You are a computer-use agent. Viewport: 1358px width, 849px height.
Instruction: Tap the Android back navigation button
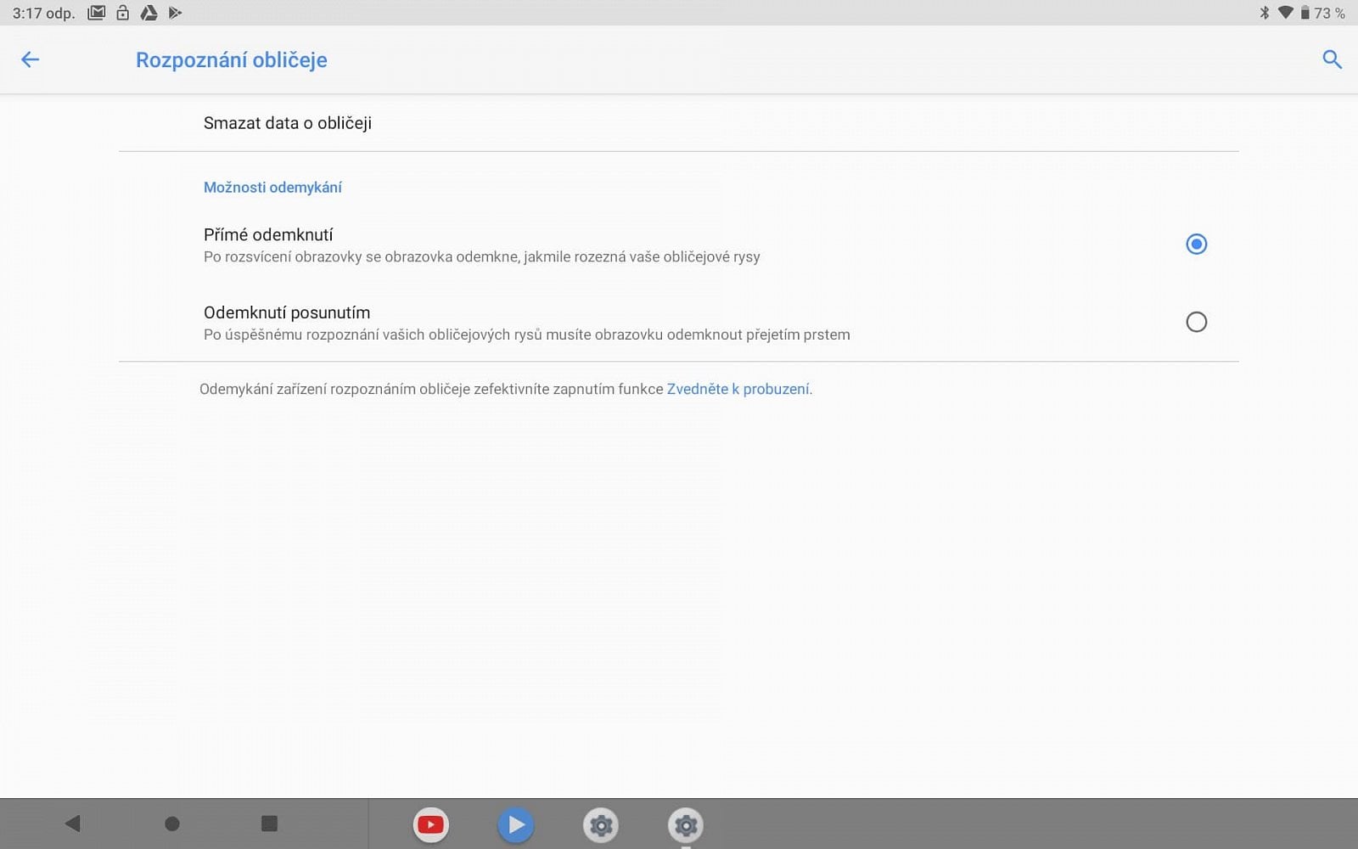point(73,824)
